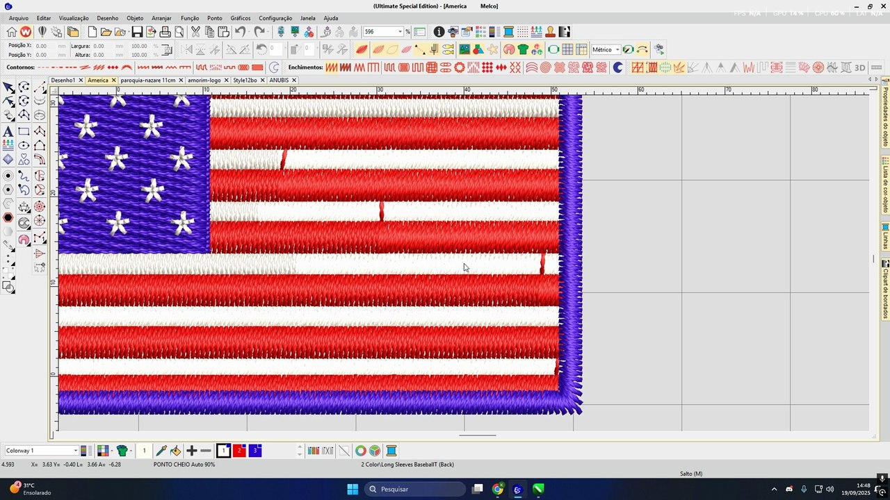
Task: Expand the undo history dropdown arrow
Action: (249, 32)
